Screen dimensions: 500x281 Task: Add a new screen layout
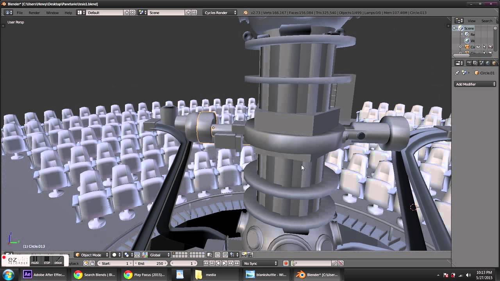pos(127,12)
